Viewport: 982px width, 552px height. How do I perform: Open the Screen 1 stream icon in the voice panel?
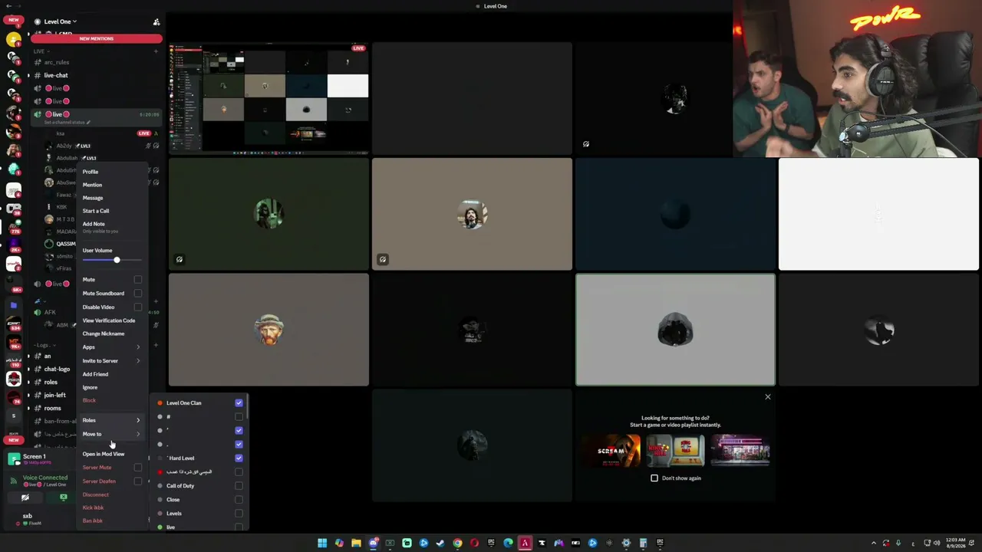(14, 459)
